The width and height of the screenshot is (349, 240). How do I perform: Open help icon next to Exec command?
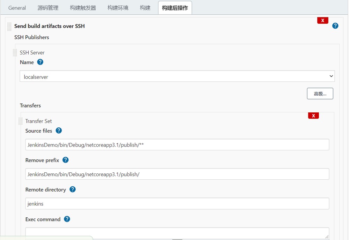pos(67,219)
